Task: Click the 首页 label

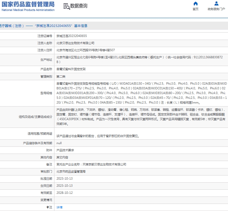Action: coord(195,9)
